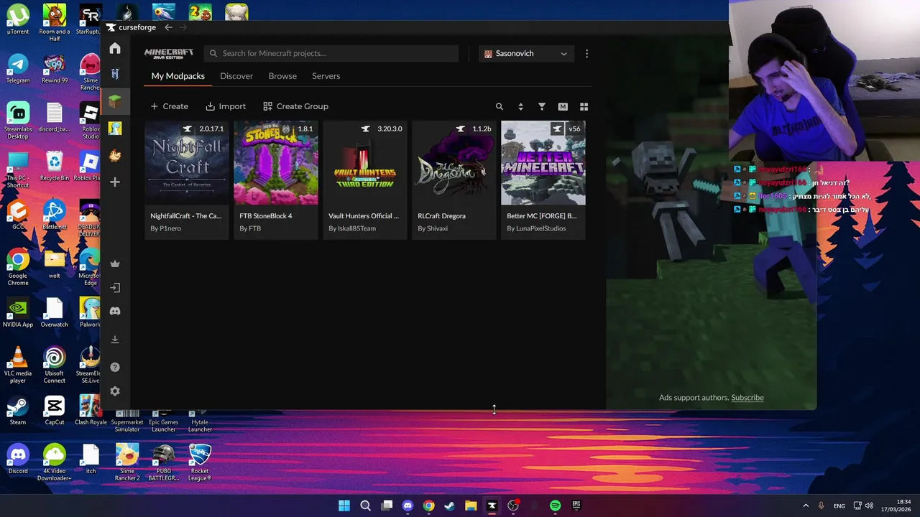Open Discord from the taskbar

pyautogui.click(x=408, y=506)
